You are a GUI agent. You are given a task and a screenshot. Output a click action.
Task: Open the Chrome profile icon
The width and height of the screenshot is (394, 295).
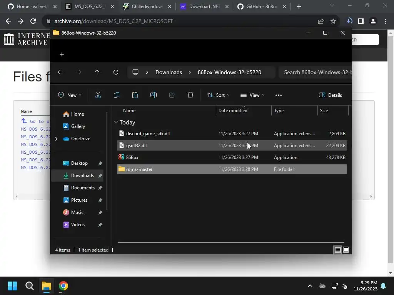pos(373,21)
